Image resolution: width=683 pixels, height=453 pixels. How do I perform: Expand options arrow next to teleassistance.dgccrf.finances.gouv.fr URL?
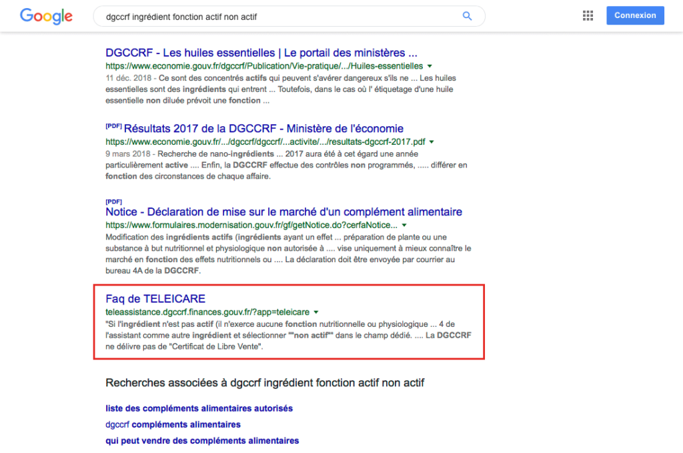[x=316, y=312]
